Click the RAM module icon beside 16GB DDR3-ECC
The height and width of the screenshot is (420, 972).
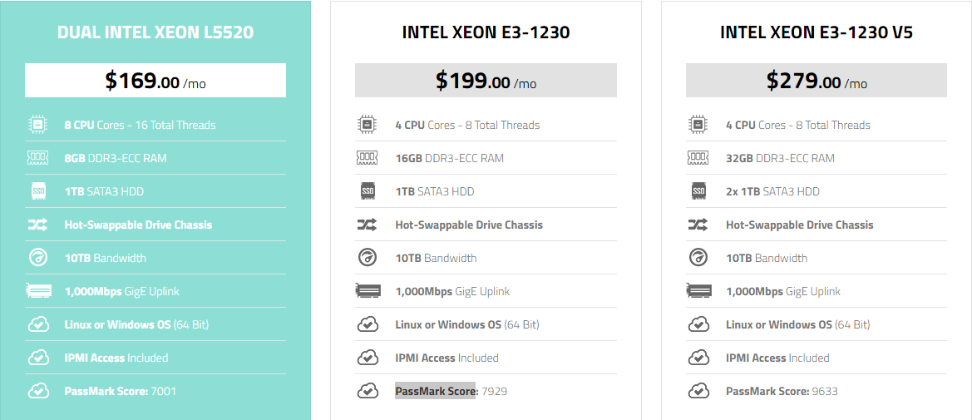[368, 158]
